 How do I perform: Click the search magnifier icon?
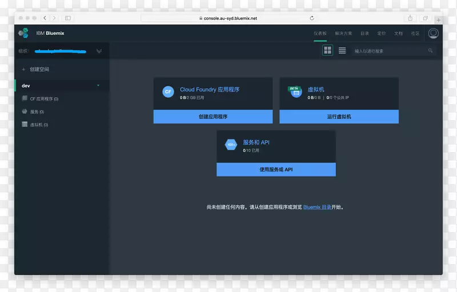[x=430, y=51]
